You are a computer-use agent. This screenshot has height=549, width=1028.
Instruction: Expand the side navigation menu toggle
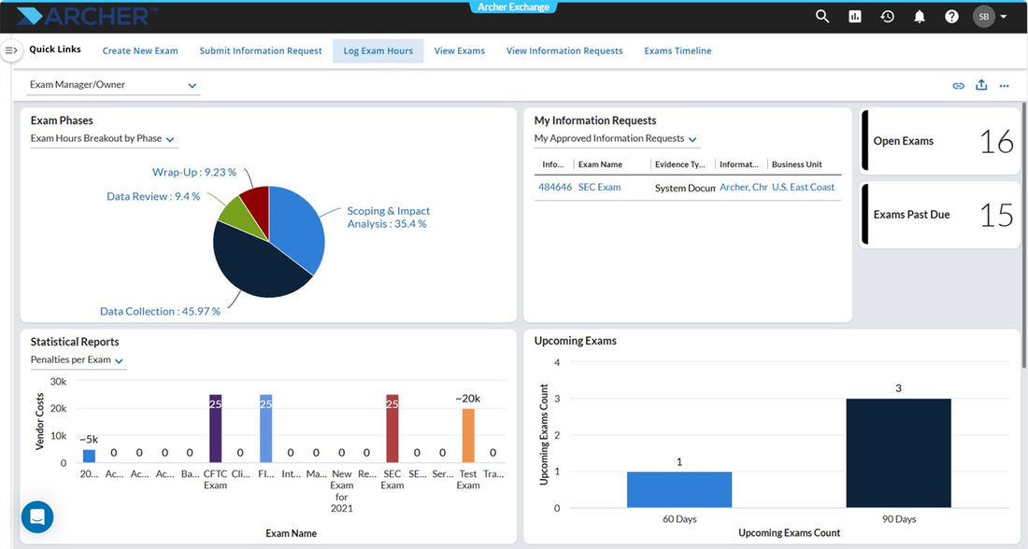point(11,50)
